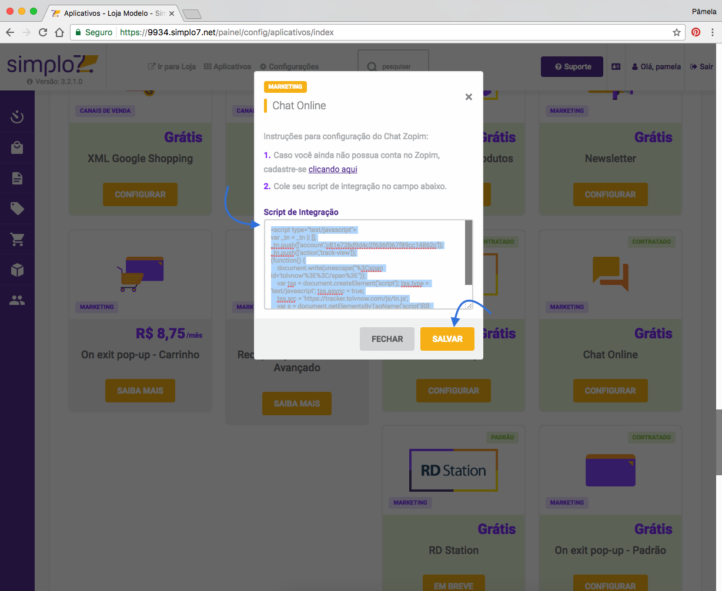
Task: Click the RD Station EM BREVE button
Action: pos(453,583)
